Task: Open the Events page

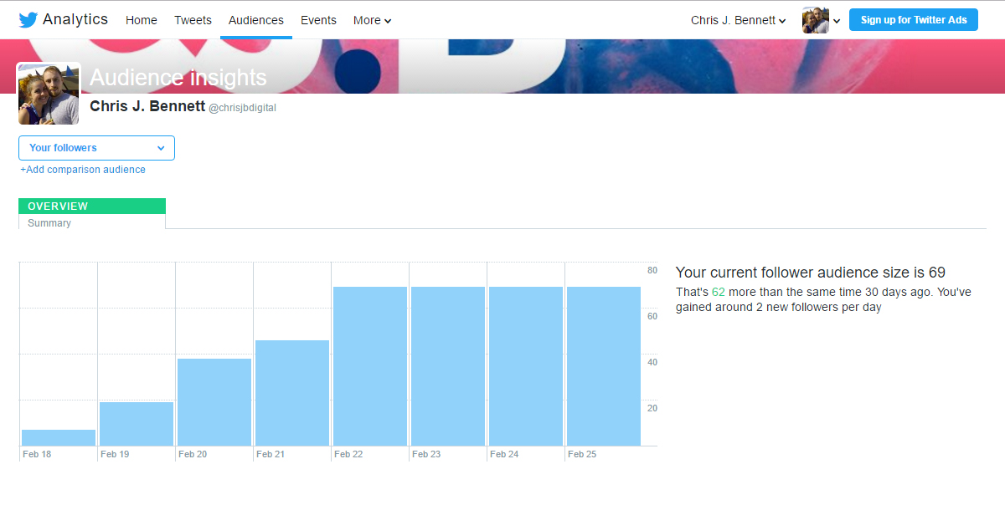Action: [x=318, y=20]
